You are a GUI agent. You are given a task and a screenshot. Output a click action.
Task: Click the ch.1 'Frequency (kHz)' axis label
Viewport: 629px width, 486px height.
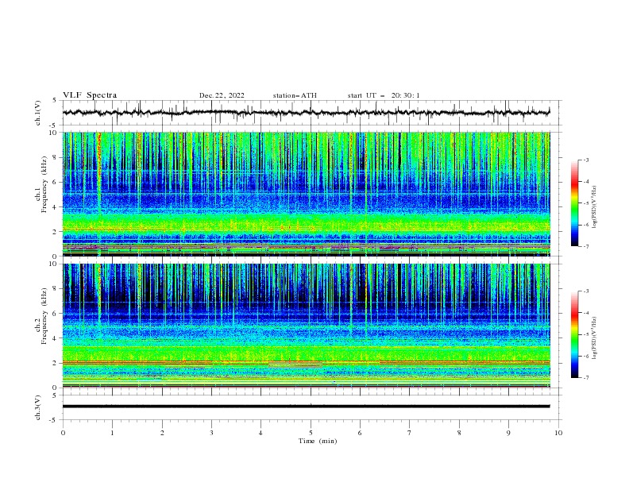click(x=44, y=185)
